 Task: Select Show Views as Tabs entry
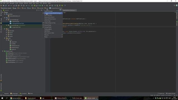(53, 33)
